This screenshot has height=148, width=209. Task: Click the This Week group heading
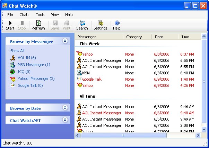[x=89, y=44]
